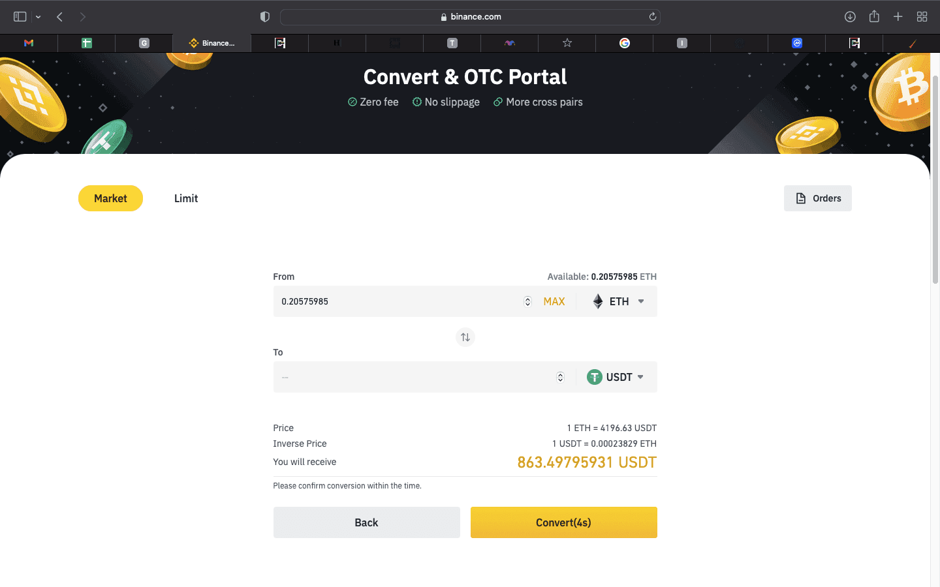Show the tab overview grid
This screenshot has width=940, height=587.
pyautogui.click(x=922, y=17)
